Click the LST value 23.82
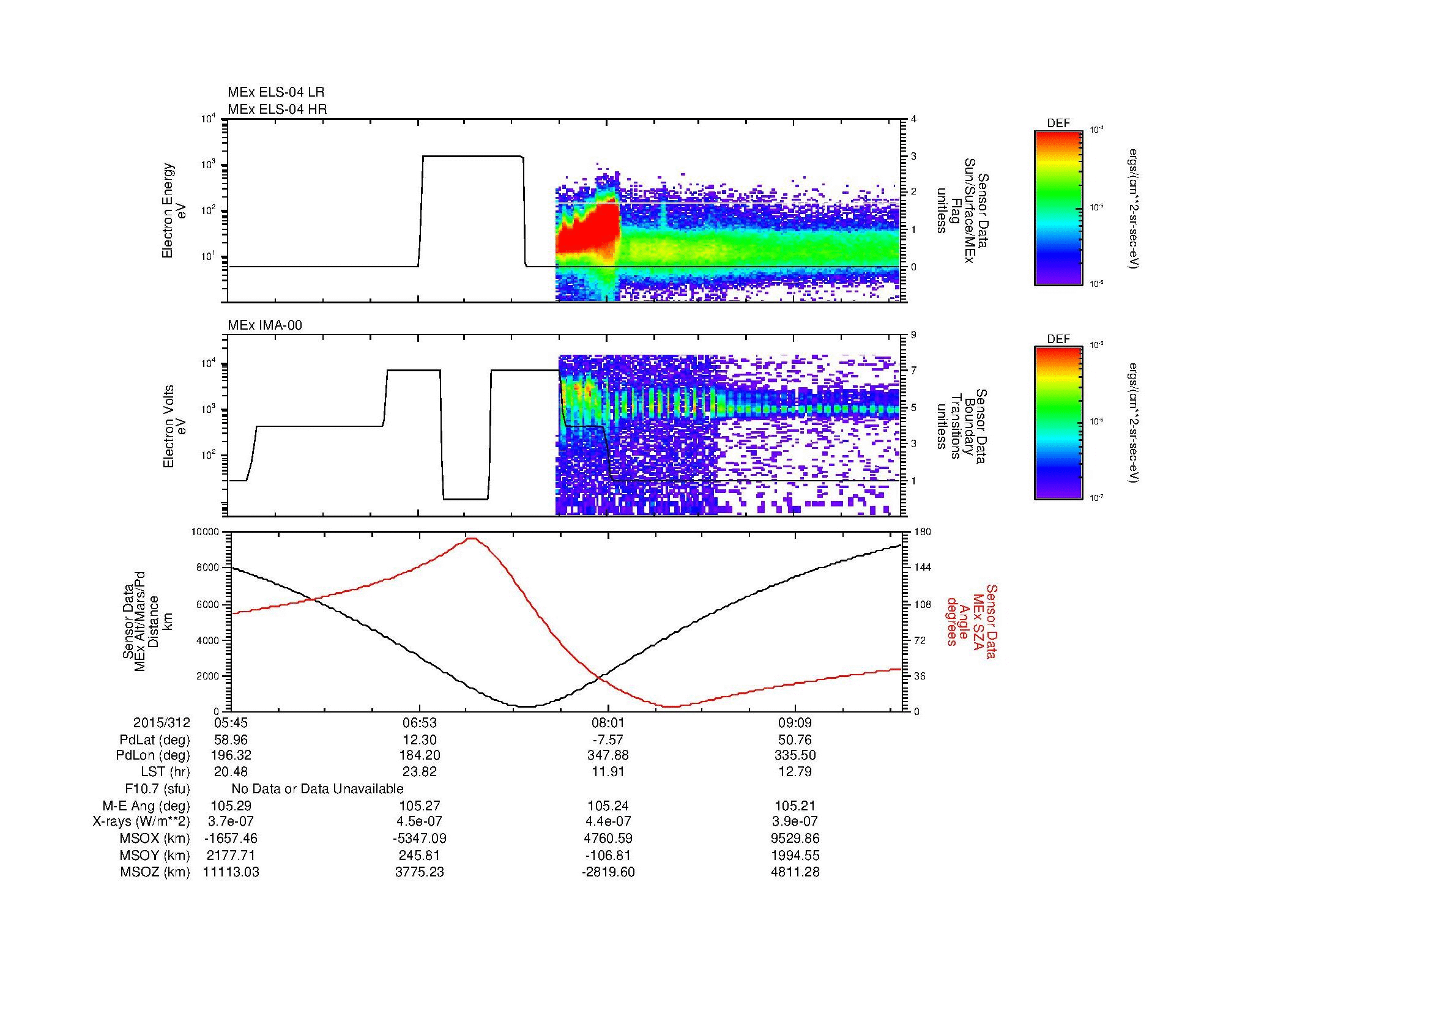The image size is (1431, 1011). [x=420, y=772]
